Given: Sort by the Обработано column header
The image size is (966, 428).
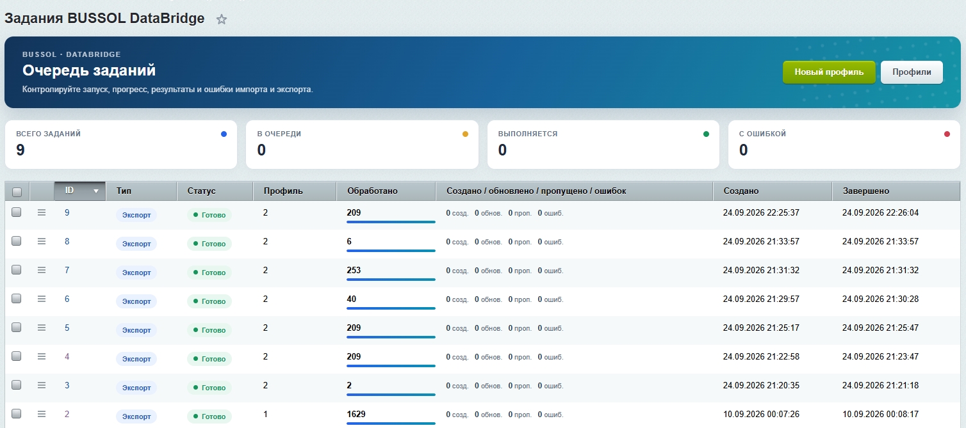Looking at the screenshot, I should coord(386,191).
